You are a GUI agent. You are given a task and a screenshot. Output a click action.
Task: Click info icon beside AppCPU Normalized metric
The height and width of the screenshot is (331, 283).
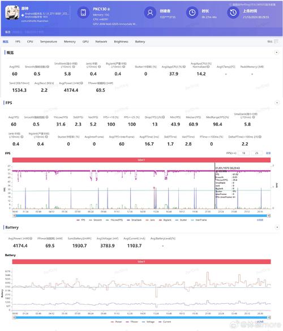tap(208, 67)
